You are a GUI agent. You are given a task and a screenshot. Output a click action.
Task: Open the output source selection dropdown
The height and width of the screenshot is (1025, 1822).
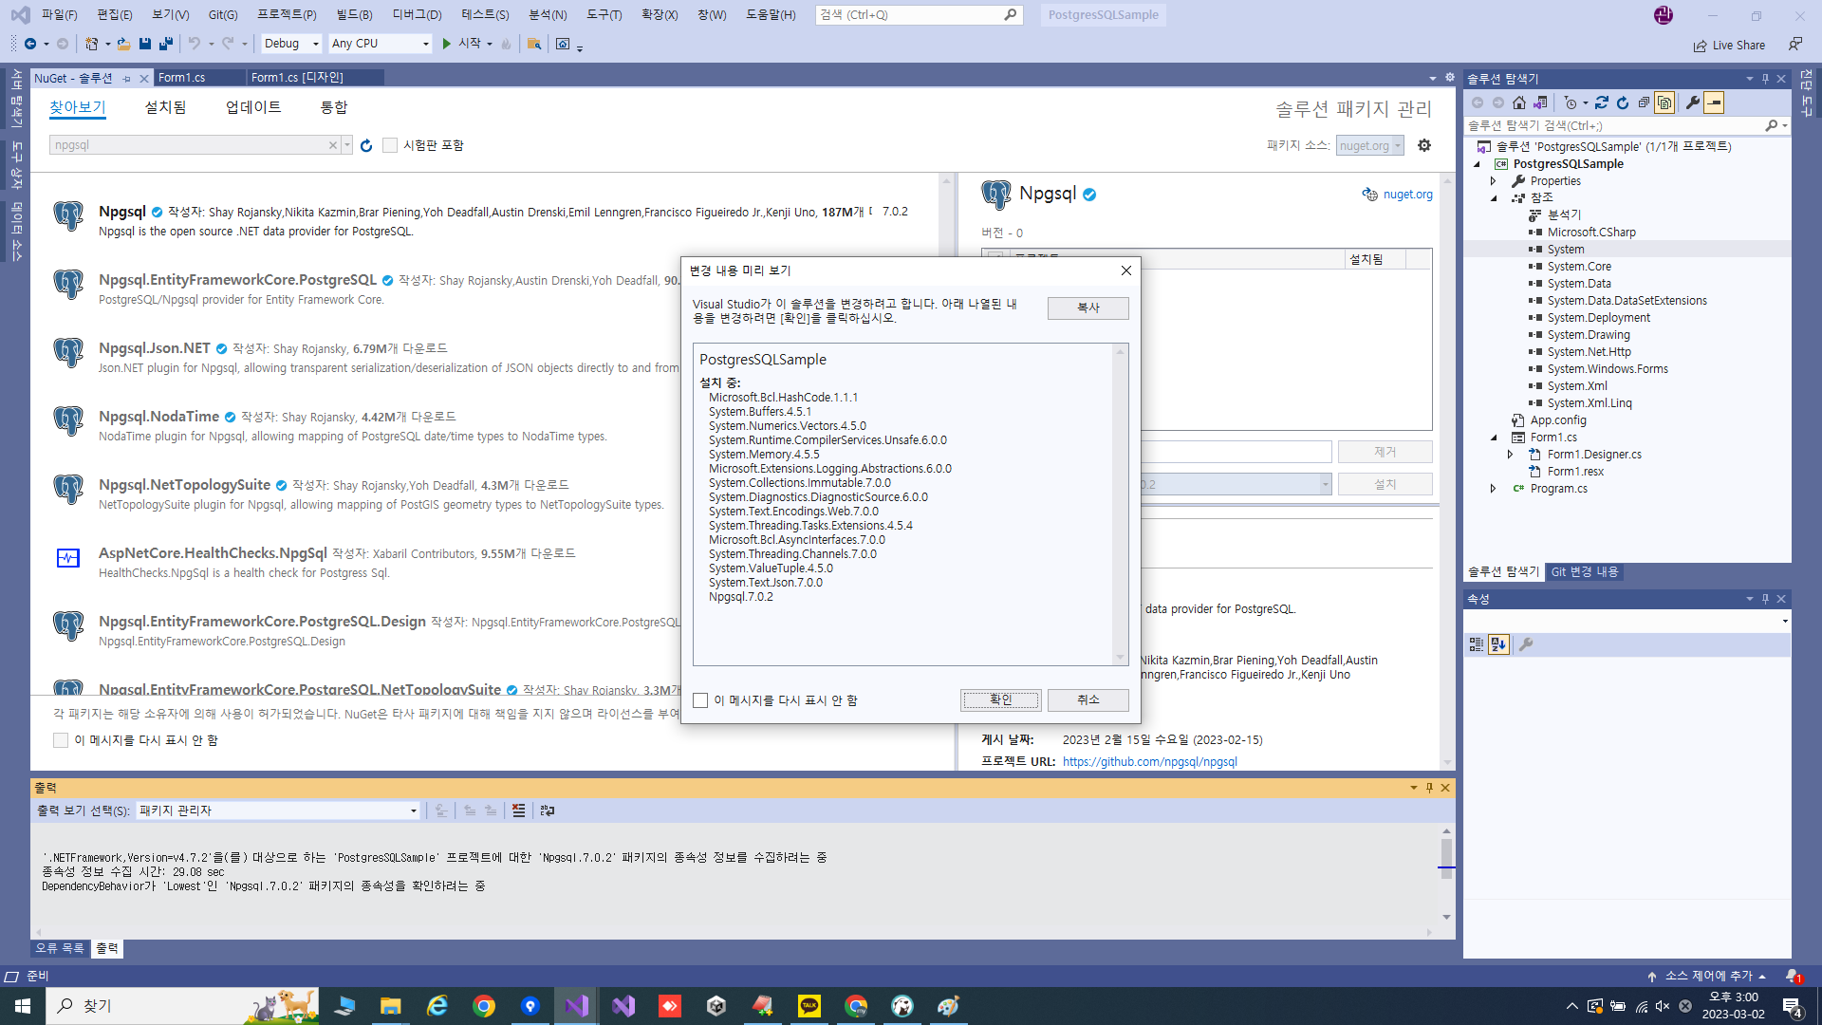tap(277, 811)
